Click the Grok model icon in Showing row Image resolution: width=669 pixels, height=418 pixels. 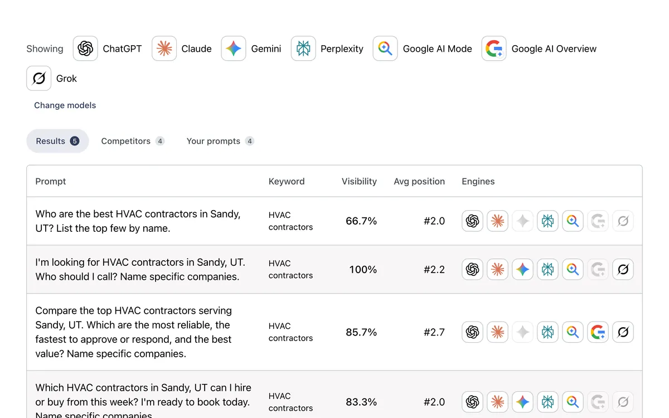38,78
